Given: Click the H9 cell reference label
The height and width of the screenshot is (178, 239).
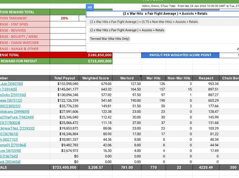Looking at the screenshot, I should [x=90, y=7].
